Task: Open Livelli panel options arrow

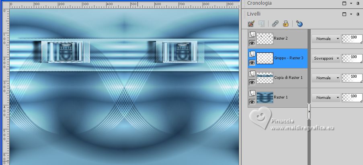Action: coord(351,14)
